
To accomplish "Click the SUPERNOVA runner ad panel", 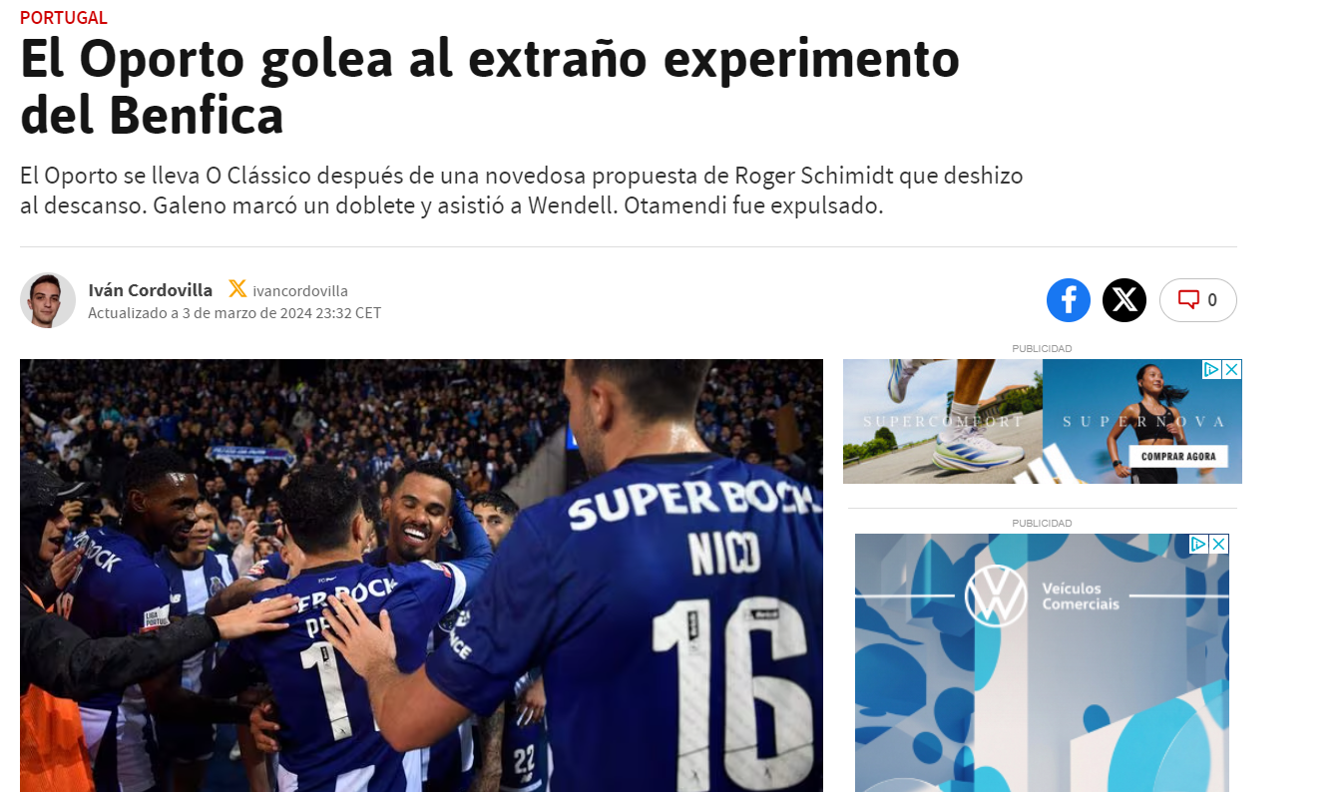I will tap(1142, 421).
